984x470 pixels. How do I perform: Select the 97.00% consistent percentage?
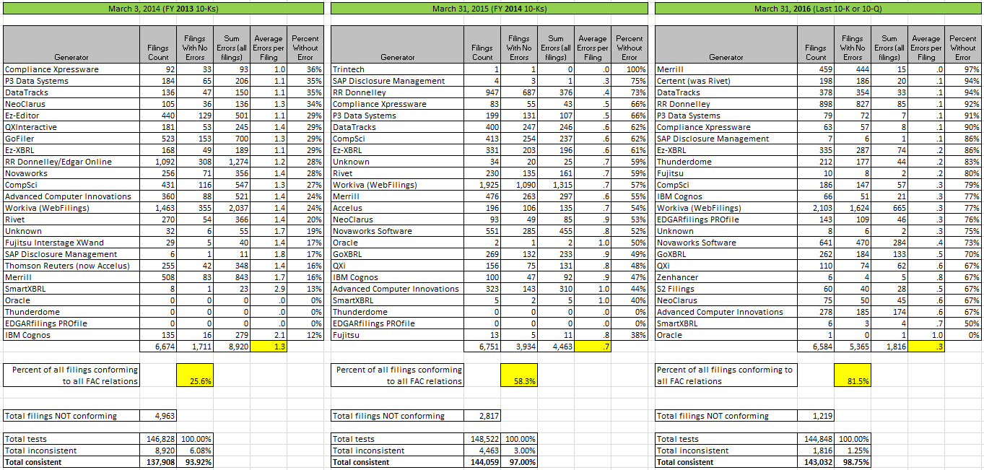click(520, 462)
